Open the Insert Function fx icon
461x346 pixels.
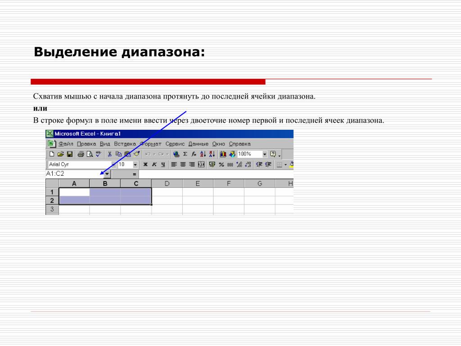pyautogui.click(x=194, y=154)
